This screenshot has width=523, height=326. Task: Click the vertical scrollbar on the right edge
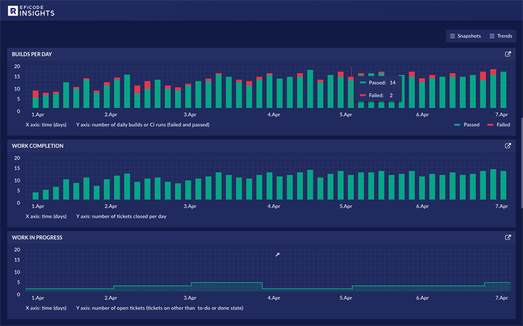coord(520,163)
